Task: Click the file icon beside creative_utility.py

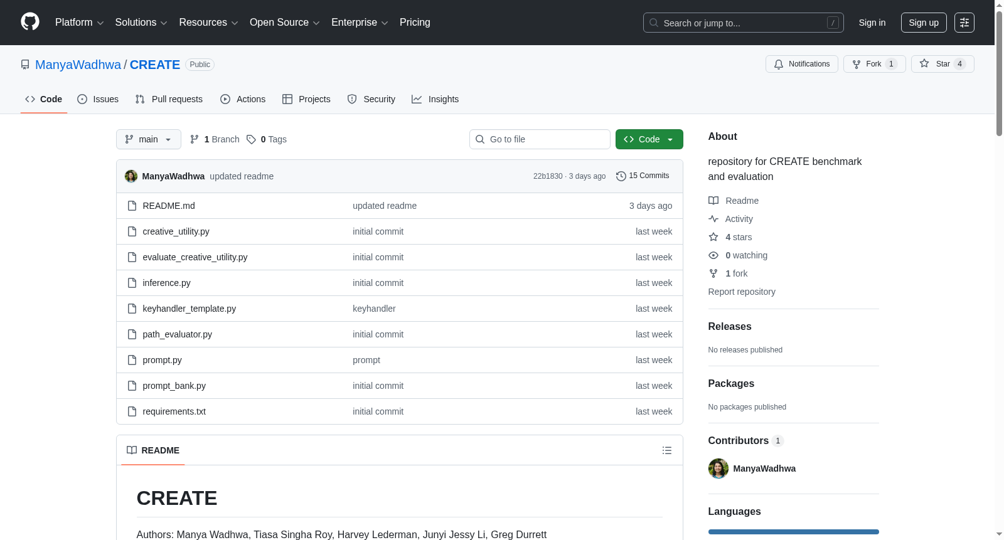Action: click(132, 231)
